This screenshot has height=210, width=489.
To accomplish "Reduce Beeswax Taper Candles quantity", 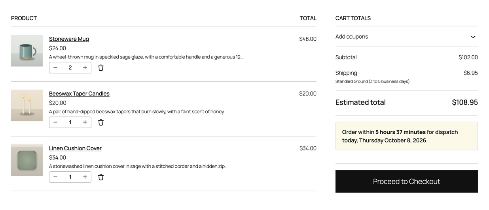I will click(55, 122).
